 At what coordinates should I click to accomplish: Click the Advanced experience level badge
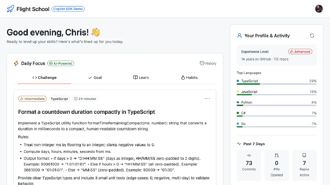pos(300,52)
